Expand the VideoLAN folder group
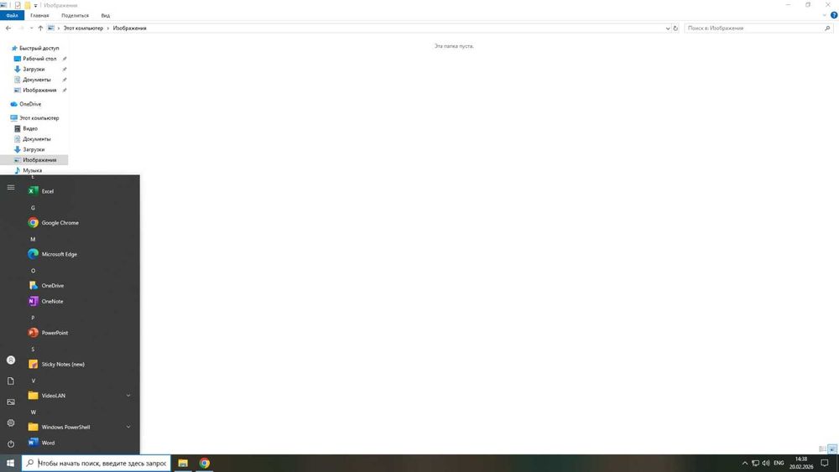 [x=128, y=396]
